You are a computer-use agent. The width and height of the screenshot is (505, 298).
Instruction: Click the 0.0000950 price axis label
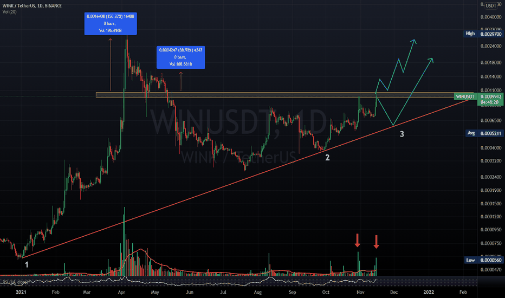point(491,230)
